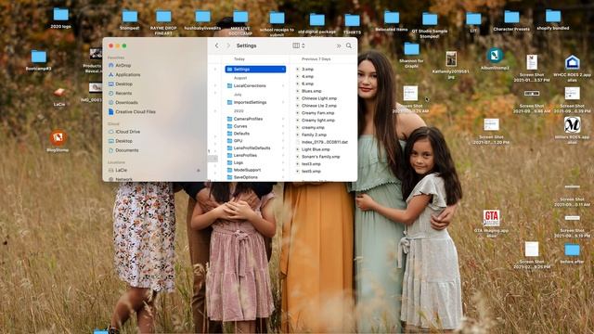Screen dimensions: 594x334
Task: Open the Finder search magnifier
Action: (x=349, y=45)
